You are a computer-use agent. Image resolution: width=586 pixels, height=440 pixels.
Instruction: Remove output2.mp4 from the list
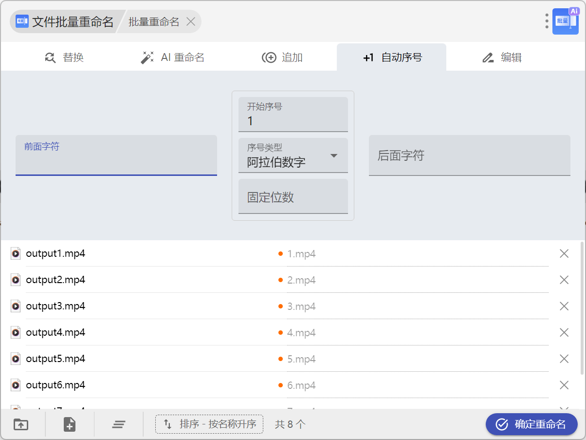tap(564, 280)
